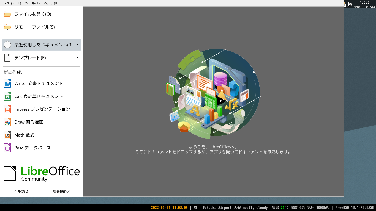Click Fukuoka Airport weather text in status bar
Viewport: 376px width, 211px height.
click(x=235, y=208)
